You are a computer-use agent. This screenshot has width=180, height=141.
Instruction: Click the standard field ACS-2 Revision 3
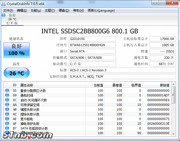coord(122,70)
